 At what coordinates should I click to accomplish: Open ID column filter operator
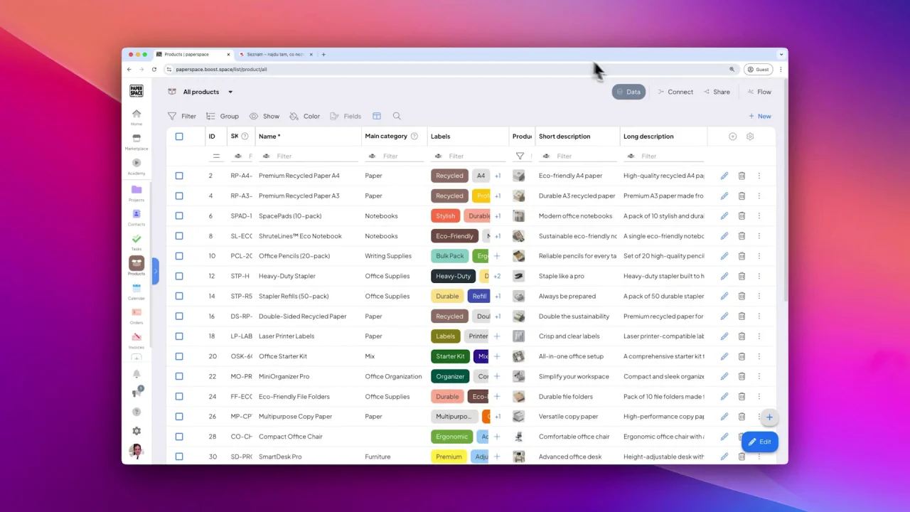216,156
